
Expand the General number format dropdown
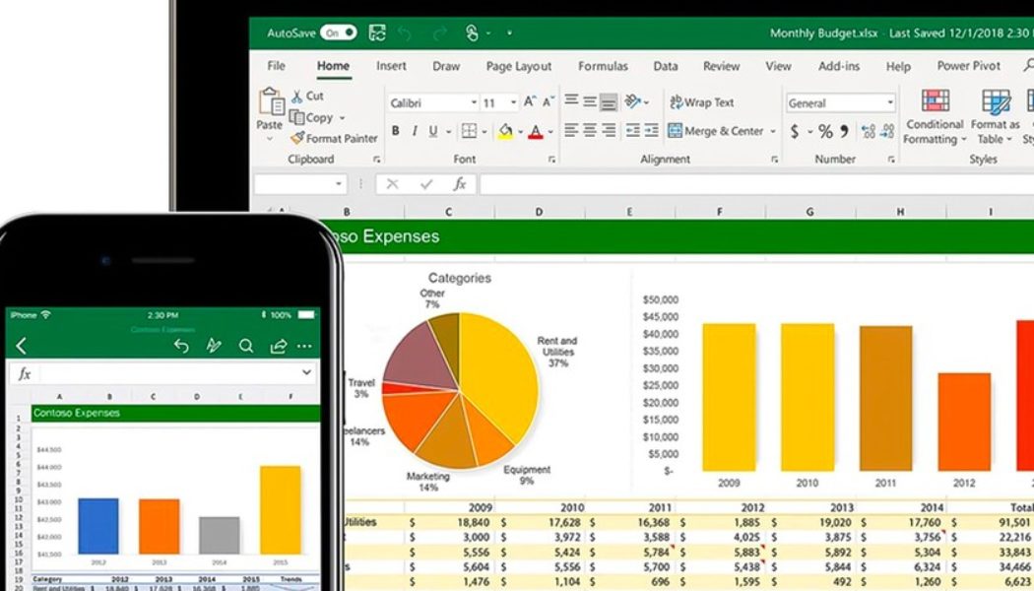pos(890,102)
